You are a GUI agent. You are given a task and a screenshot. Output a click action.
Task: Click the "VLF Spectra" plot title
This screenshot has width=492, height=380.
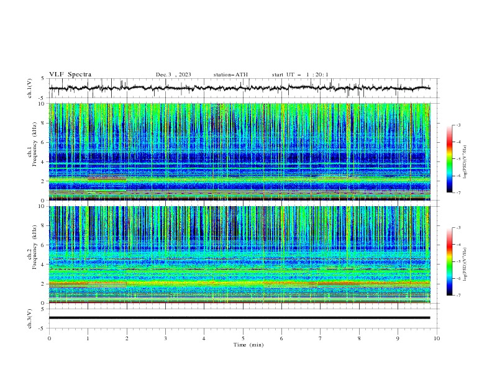tap(70, 75)
